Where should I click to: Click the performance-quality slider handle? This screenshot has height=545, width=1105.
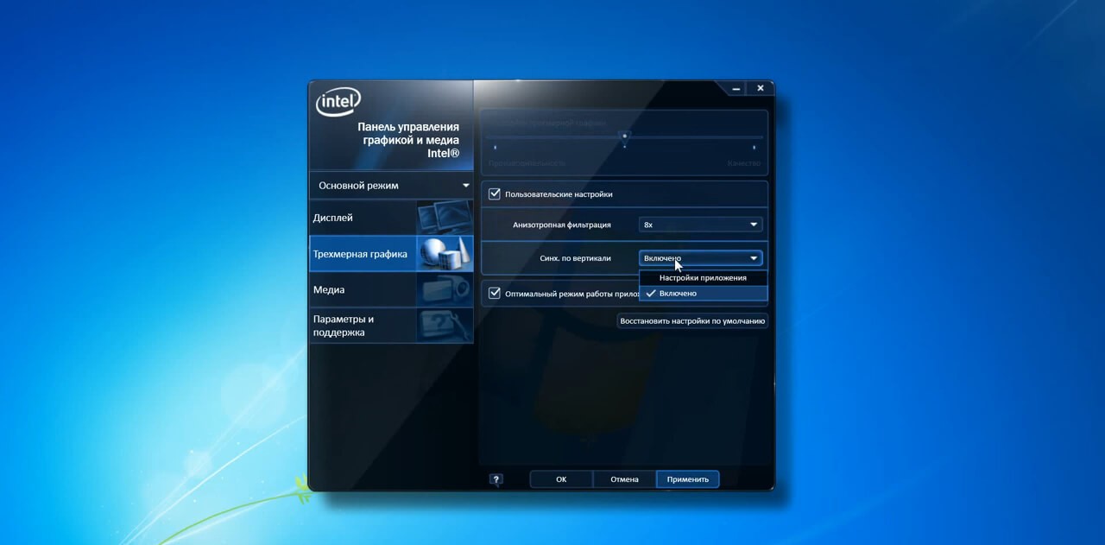point(625,136)
